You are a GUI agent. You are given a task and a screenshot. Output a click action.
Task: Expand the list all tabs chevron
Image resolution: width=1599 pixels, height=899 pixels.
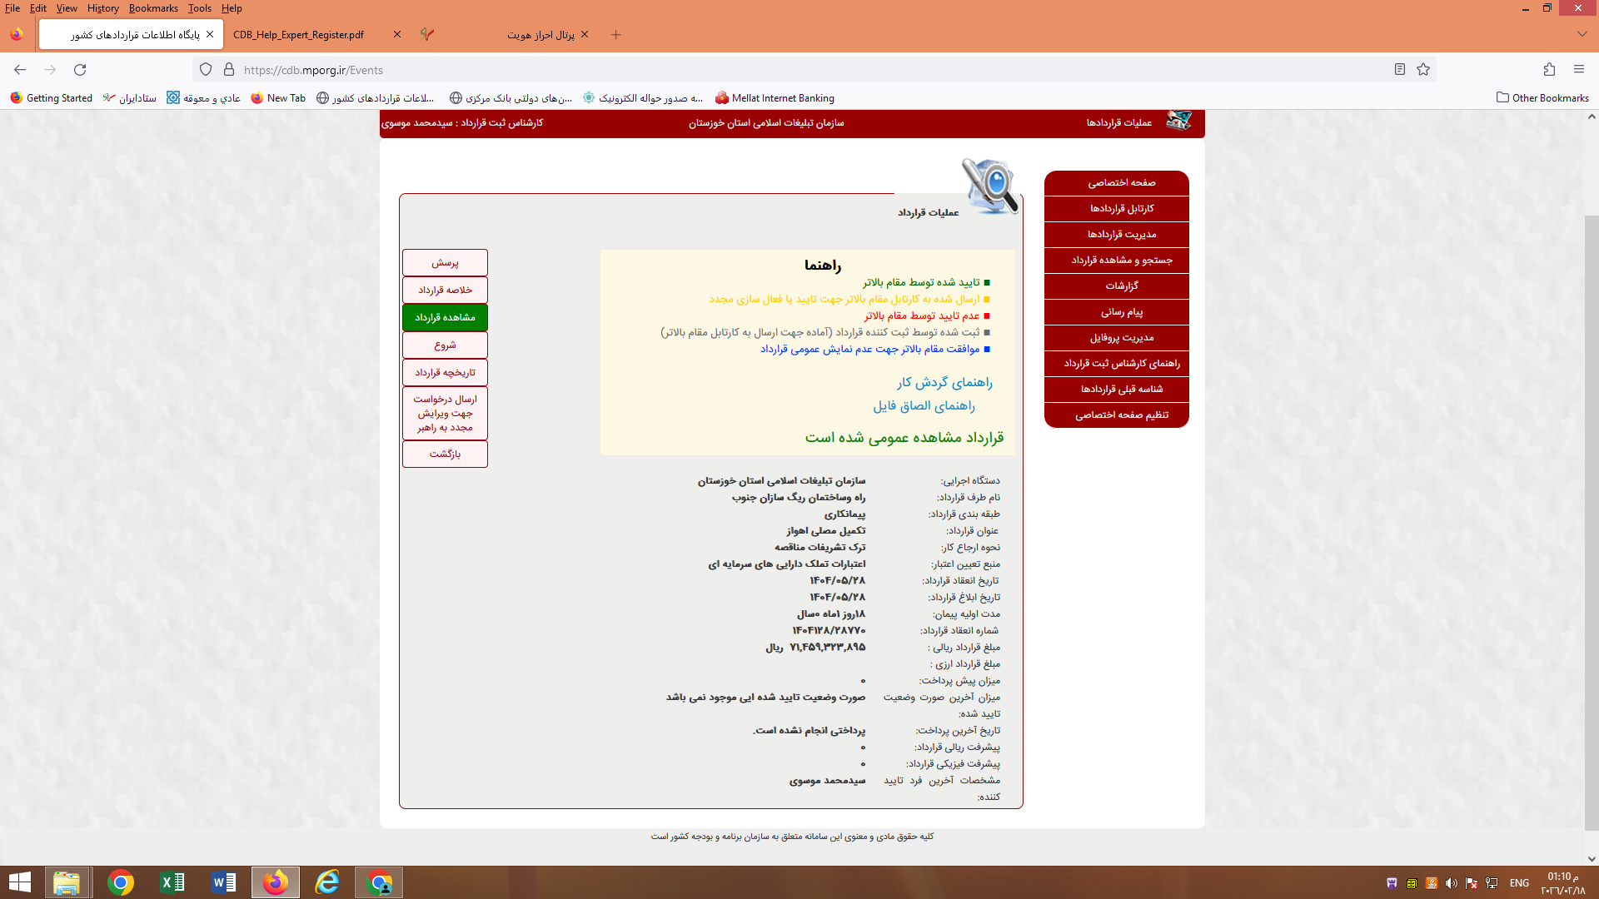click(x=1582, y=35)
